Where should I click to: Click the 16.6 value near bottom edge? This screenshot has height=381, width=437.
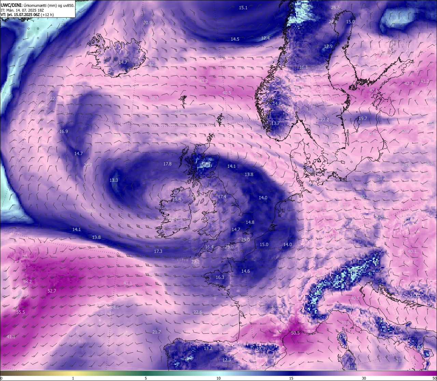[352, 367]
